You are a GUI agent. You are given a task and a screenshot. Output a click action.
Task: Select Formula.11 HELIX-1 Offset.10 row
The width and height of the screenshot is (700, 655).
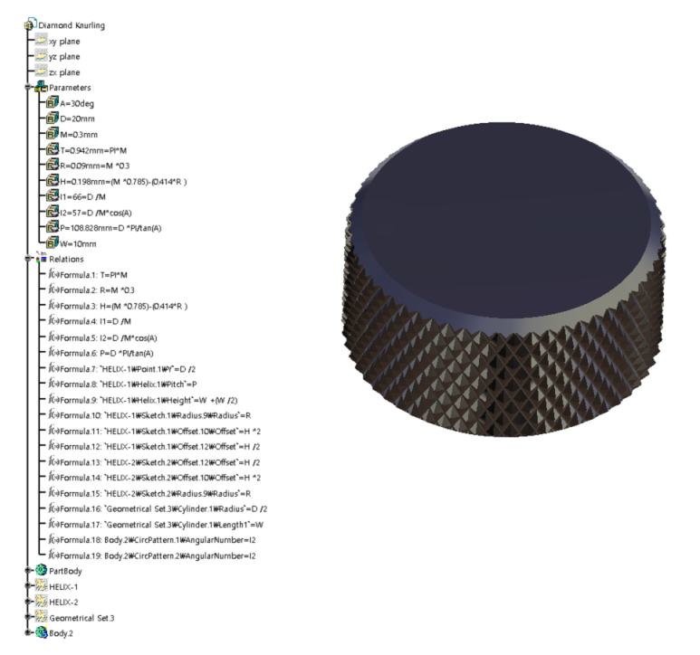tap(155, 432)
